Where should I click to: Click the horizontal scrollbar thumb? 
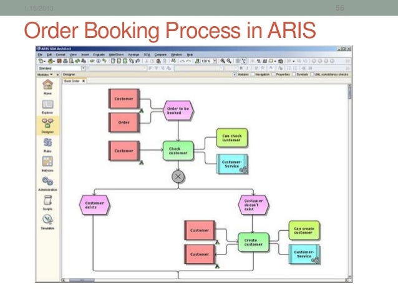coord(82,280)
